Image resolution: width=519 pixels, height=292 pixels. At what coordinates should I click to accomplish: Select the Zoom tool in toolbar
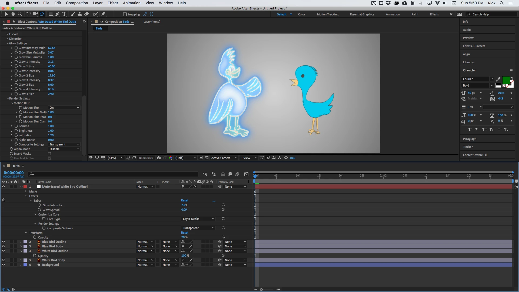[20, 14]
